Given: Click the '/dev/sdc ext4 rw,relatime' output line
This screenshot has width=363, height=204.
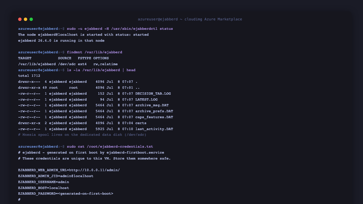Looking at the screenshot, I should pyautogui.click(x=68, y=64).
